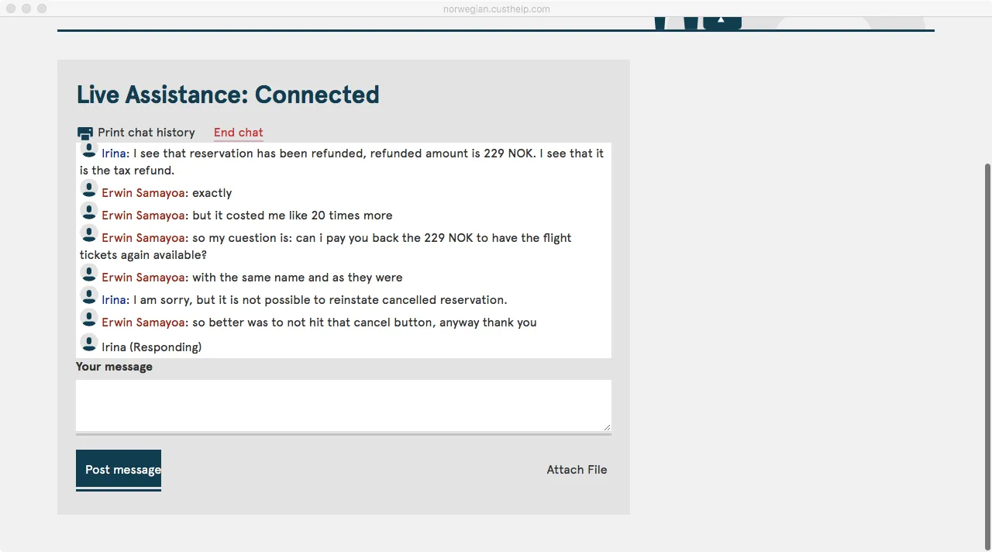Click message 'so better was to not hit that cancel button'
Viewport: 992px width, 552px height.
(x=364, y=323)
